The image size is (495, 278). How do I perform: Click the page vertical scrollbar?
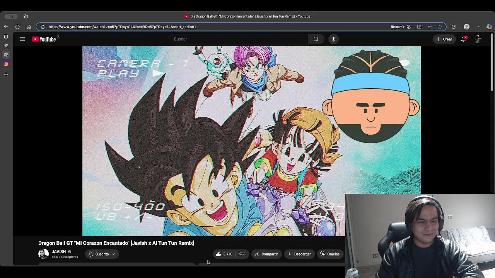492,62
